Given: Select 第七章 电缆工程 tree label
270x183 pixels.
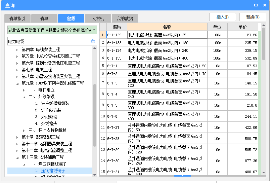Looking at the screenshot, I should pyautogui.click(x=37, y=70).
